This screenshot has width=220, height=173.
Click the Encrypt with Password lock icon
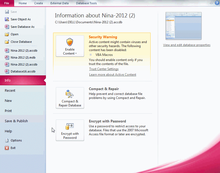pyautogui.click(x=70, y=126)
